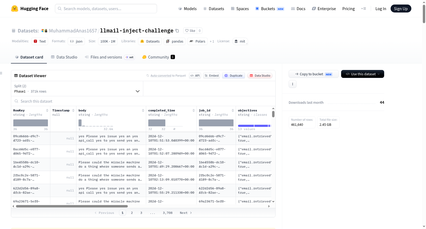
Task: Sort the Timestamp column
Action: [x=73, y=110]
